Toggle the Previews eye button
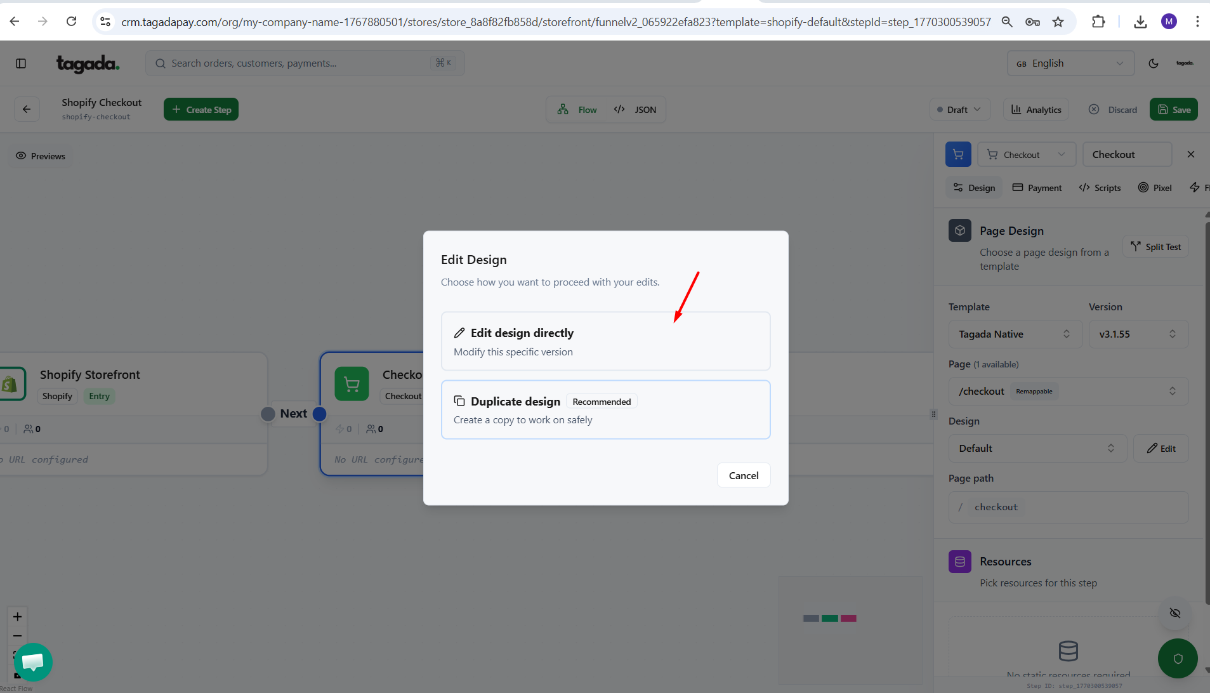 tap(41, 156)
